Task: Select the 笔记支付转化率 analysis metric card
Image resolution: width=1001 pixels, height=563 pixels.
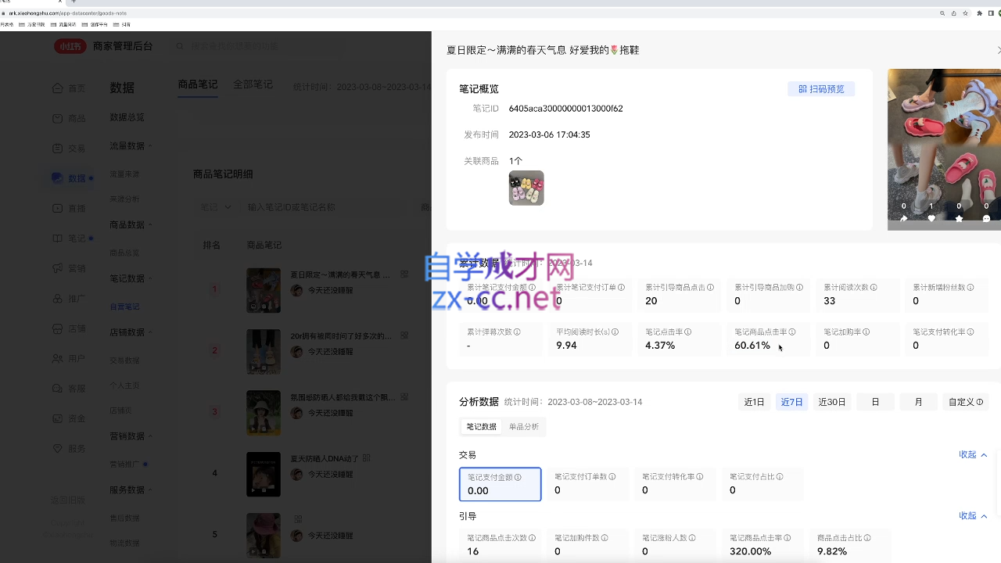Action: (675, 484)
